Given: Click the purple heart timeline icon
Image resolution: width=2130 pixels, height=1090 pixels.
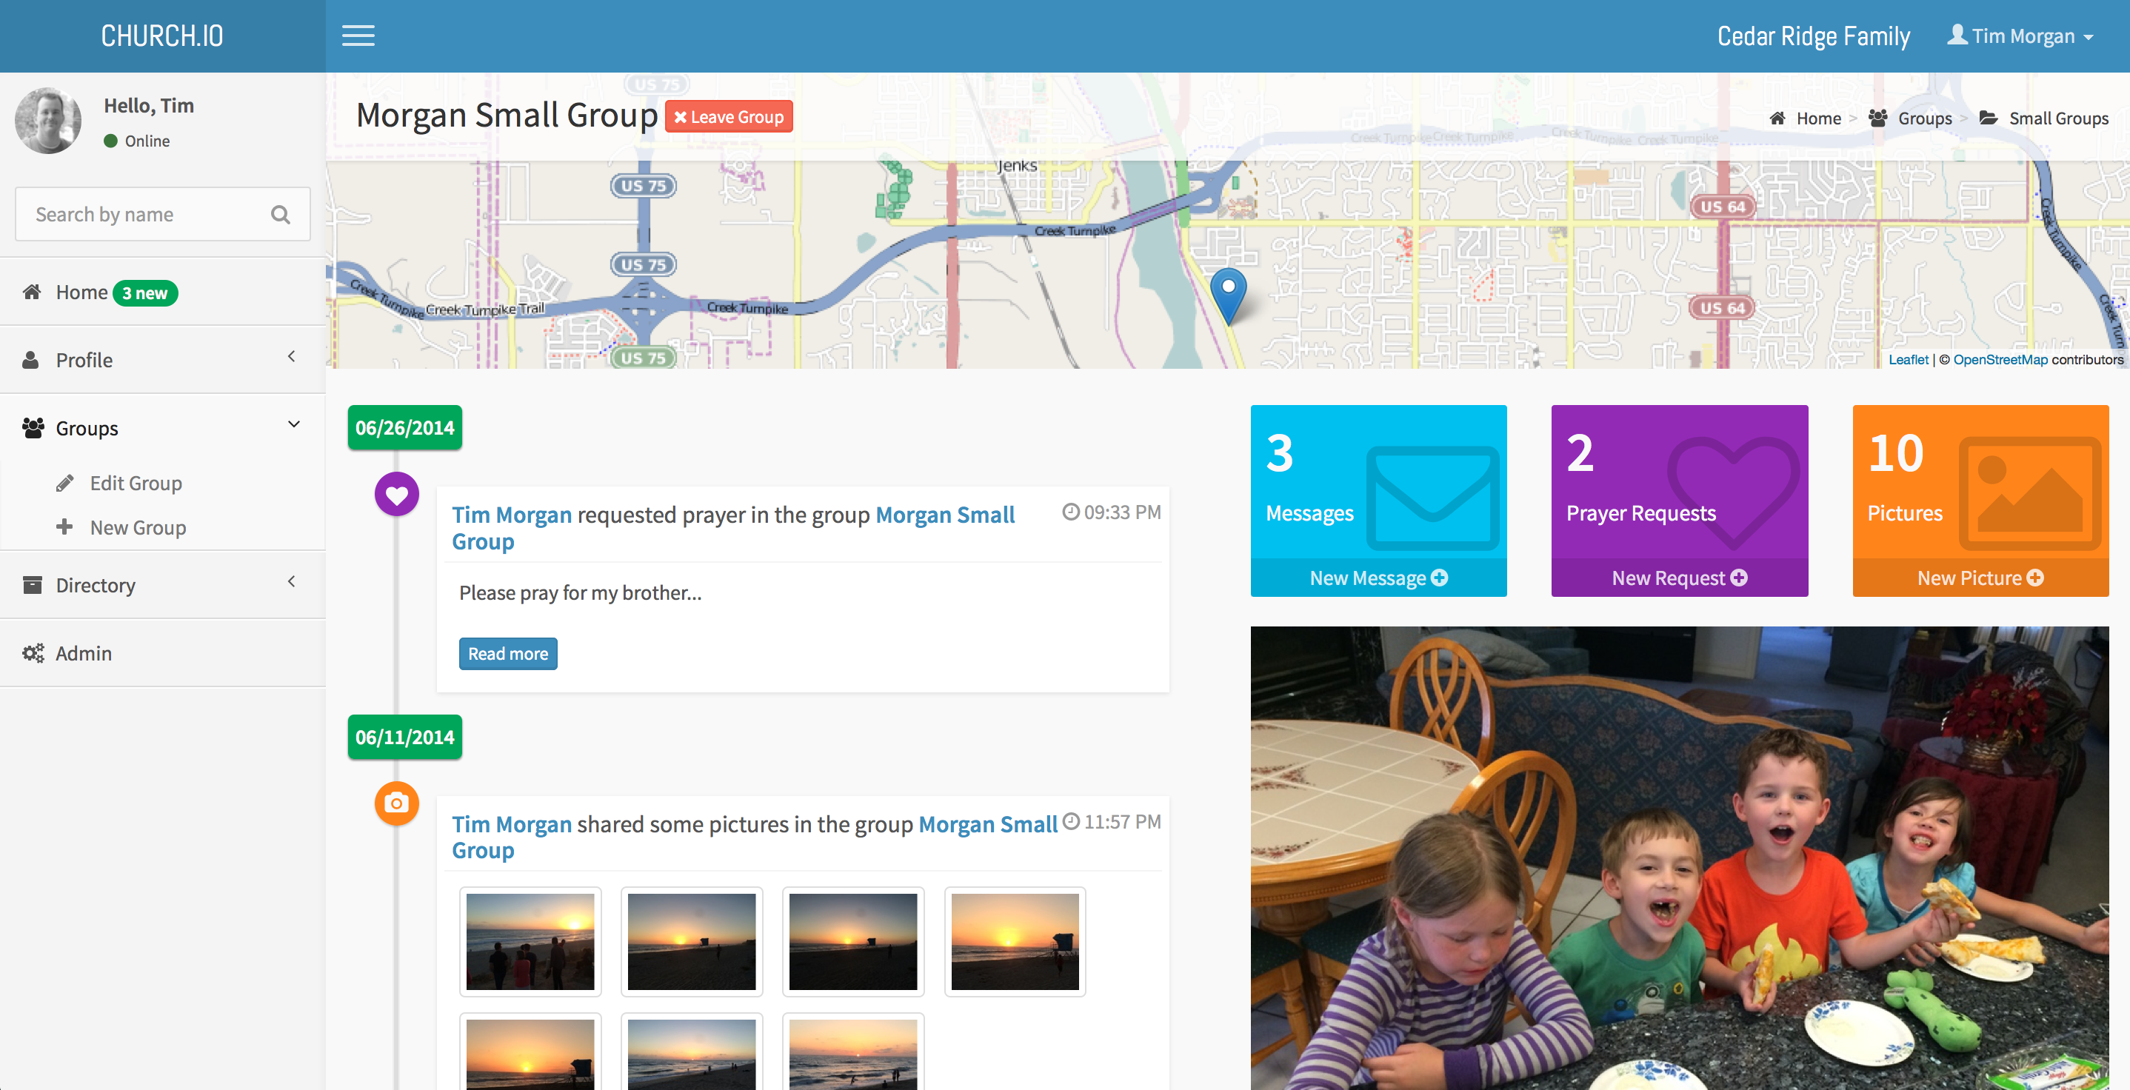Looking at the screenshot, I should tap(397, 495).
